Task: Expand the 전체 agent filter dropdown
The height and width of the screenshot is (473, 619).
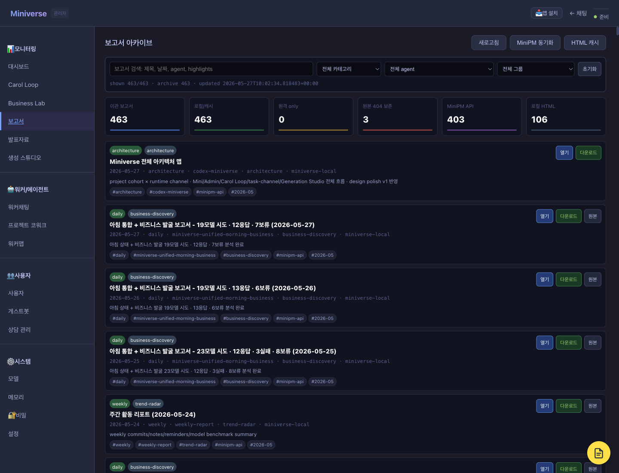Action: click(439, 69)
